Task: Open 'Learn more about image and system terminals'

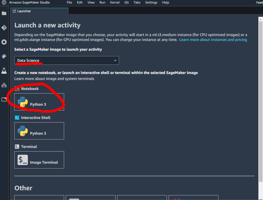Action: pos(54,79)
